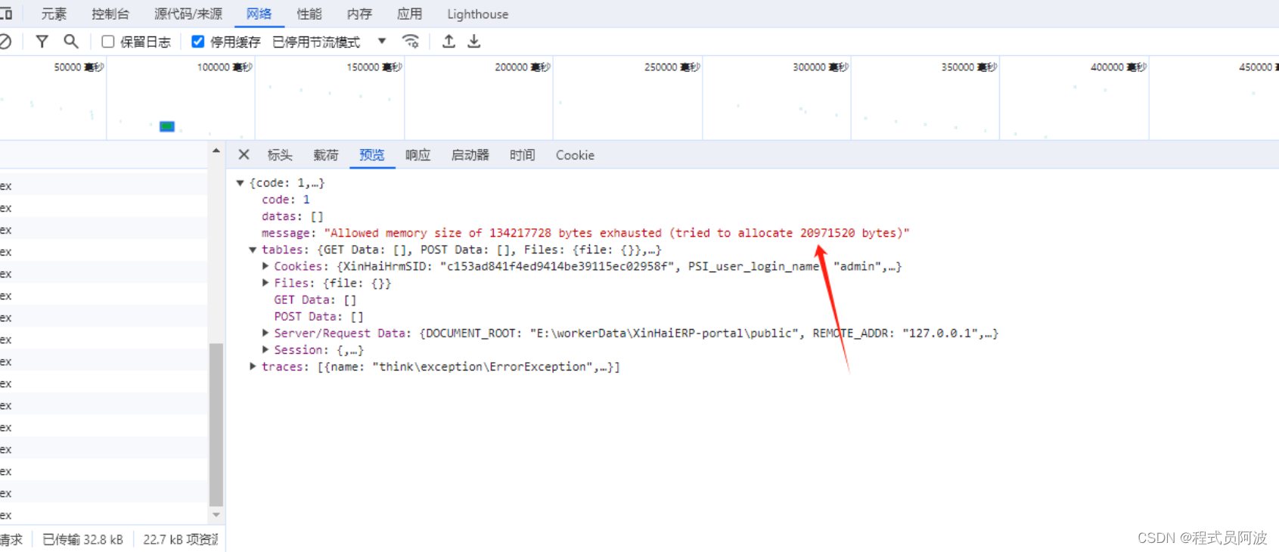Enable the 保留日志 checkbox
This screenshot has height=552, width=1279.
[108, 42]
